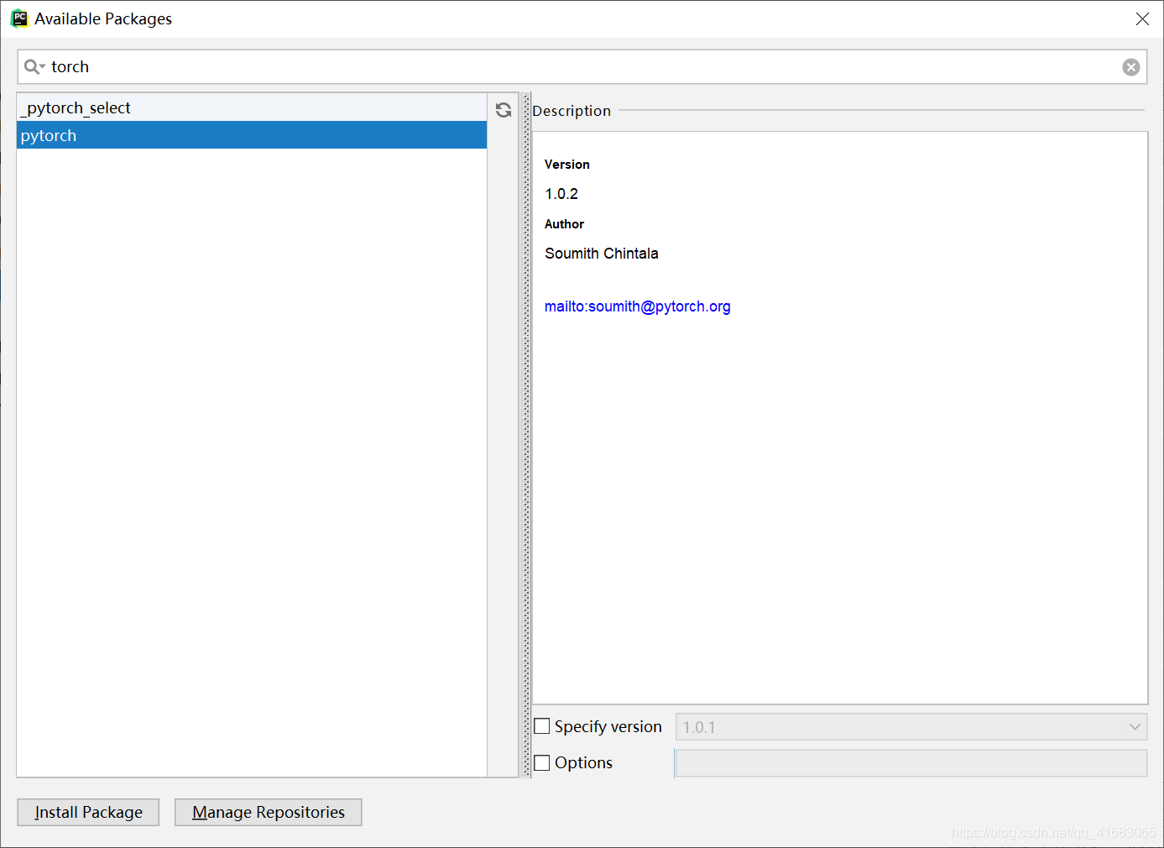Select the _pytorch_select package row
The height and width of the screenshot is (848, 1164).
[252, 107]
